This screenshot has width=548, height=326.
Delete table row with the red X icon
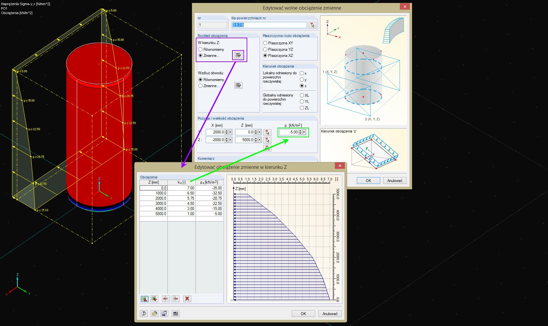point(187,299)
